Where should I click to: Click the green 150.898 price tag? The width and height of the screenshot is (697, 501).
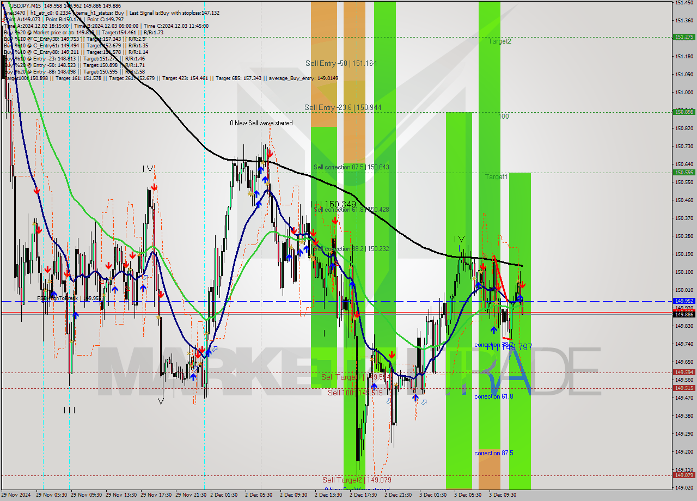click(x=684, y=112)
